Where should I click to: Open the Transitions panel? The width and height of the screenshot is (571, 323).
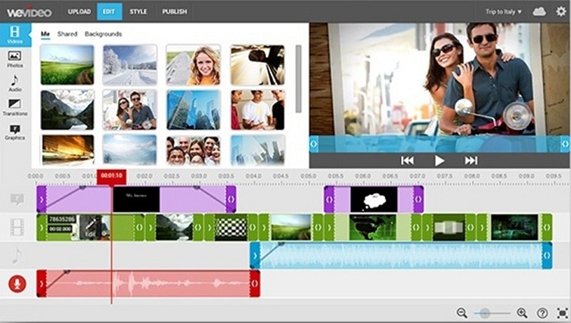(14, 107)
